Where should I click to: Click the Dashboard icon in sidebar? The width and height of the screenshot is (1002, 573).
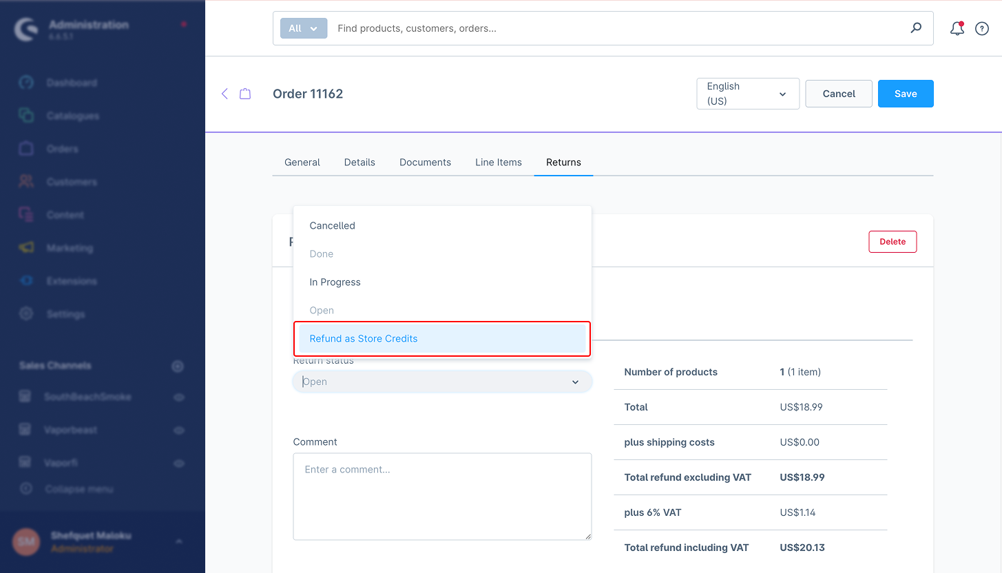pos(26,83)
